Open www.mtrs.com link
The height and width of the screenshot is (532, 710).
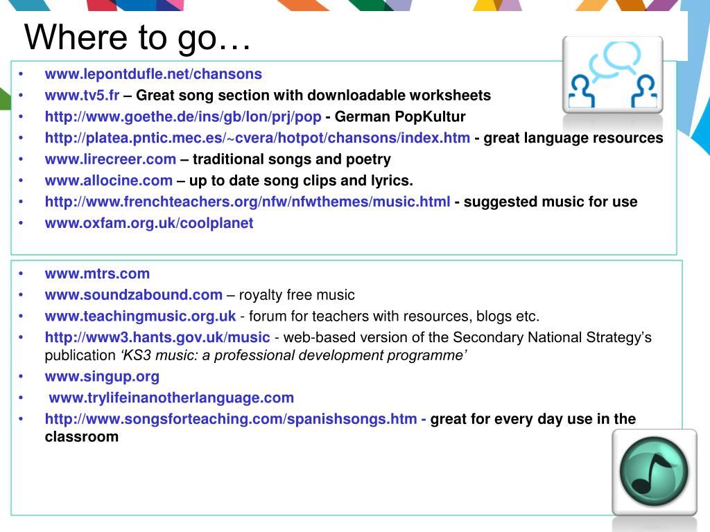[x=97, y=273]
